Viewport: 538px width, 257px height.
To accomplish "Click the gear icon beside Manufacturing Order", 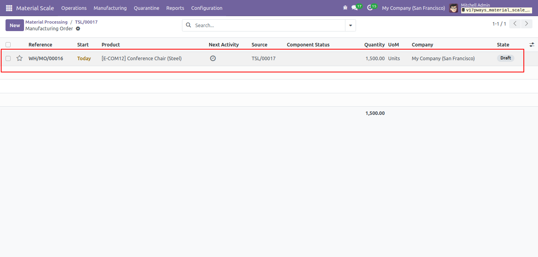I will (x=78, y=29).
